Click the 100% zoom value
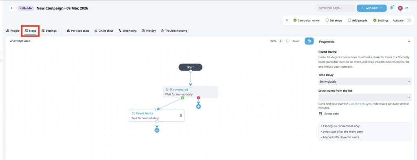 tap(273, 41)
